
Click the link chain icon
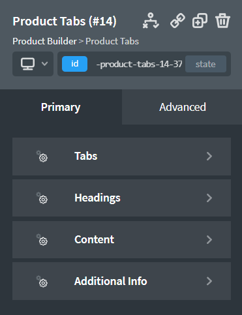point(177,21)
